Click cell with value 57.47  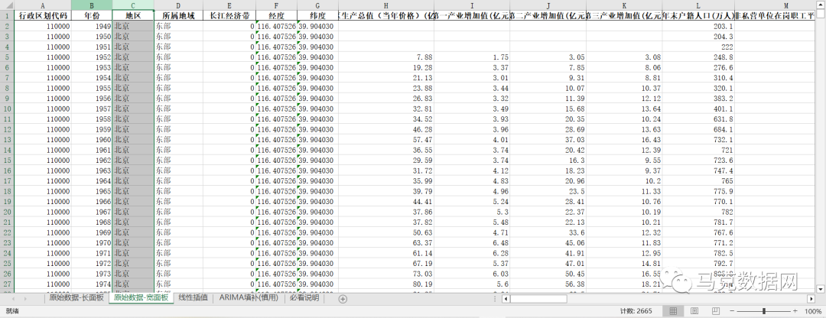(386, 140)
